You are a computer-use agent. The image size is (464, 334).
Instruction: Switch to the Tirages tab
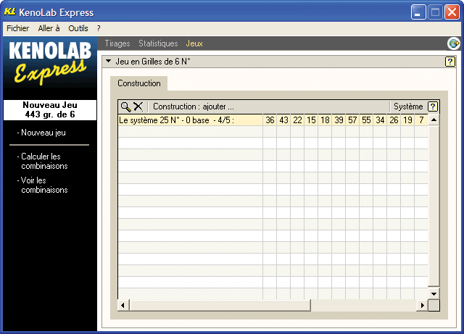pyautogui.click(x=117, y=43)
